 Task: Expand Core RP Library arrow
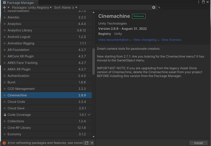[x=5, y=128]
